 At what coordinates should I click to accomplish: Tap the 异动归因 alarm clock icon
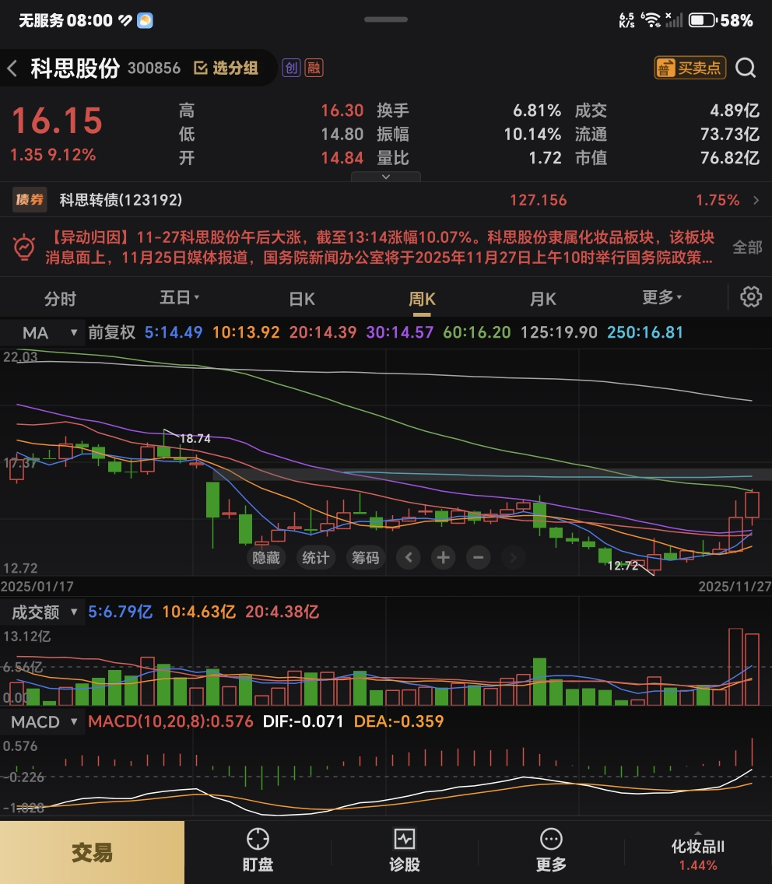coord(24,247)
